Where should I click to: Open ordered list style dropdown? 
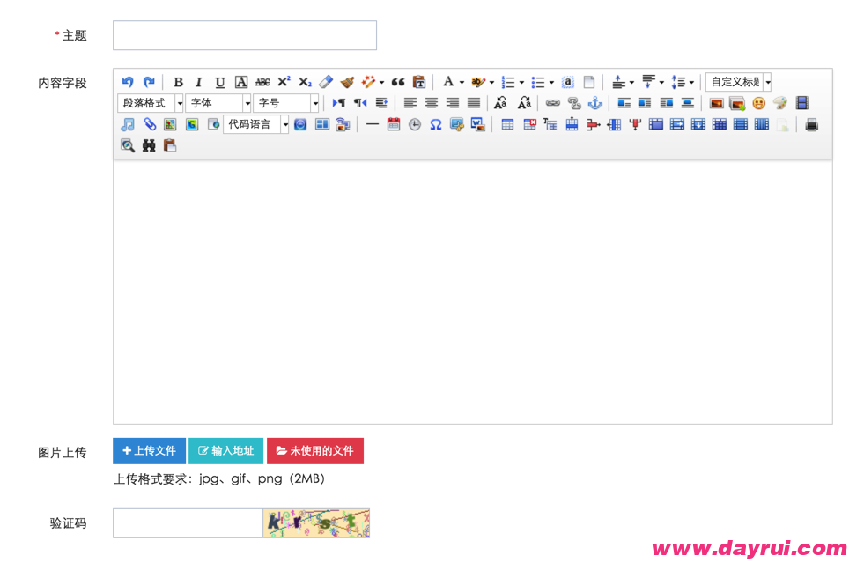pyautogui.click(x=521, y=82)
